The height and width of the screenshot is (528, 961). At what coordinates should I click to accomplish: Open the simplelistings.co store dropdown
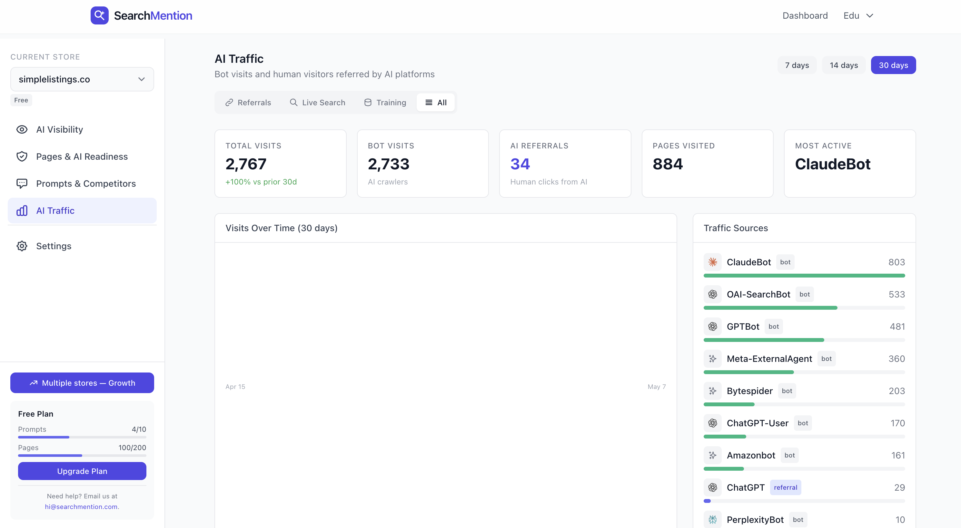pyautogui.click(x=82, y=79)
